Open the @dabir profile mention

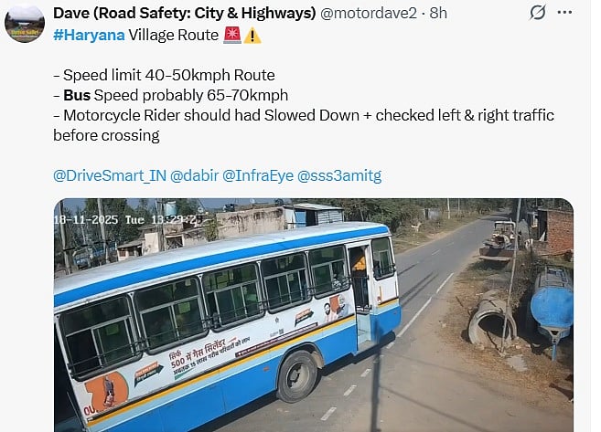[194, 176]
